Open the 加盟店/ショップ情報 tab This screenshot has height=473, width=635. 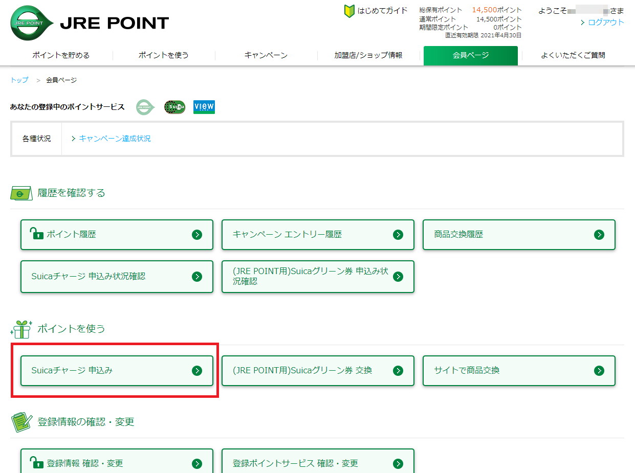368,55
